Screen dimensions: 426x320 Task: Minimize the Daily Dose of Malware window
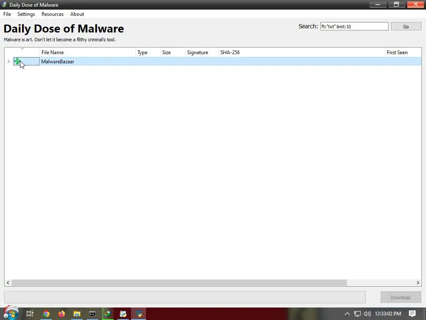click(x=378, y=4)
